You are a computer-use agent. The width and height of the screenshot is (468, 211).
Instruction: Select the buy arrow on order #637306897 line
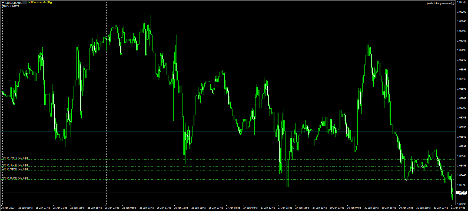(x=406, y=179)
